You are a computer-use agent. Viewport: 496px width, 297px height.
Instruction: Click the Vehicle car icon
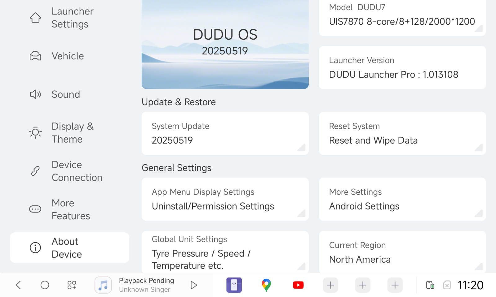(x=35, y=56)
